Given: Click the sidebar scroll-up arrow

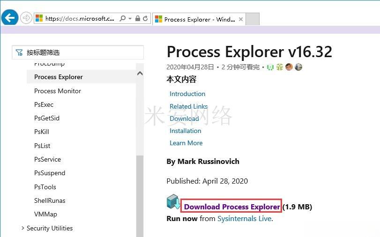Looking at the screenshot, I should 140,73.
